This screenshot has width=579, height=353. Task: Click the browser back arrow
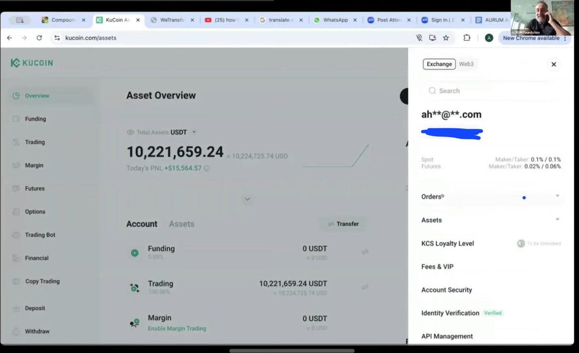[9, 38]
